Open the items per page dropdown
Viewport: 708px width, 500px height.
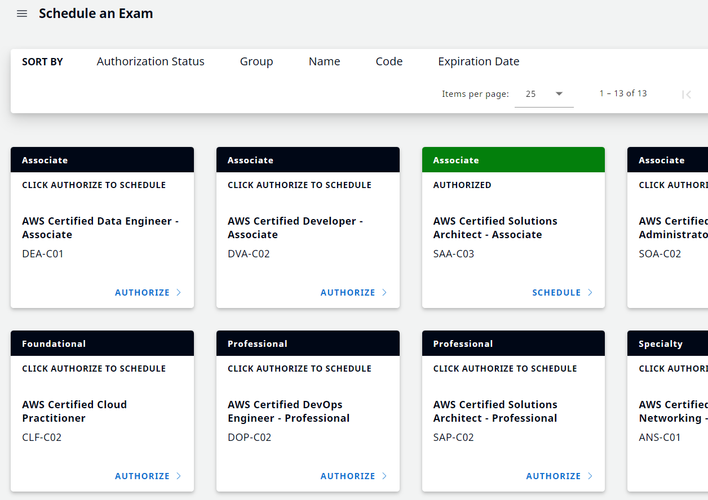tap(544, 94)
